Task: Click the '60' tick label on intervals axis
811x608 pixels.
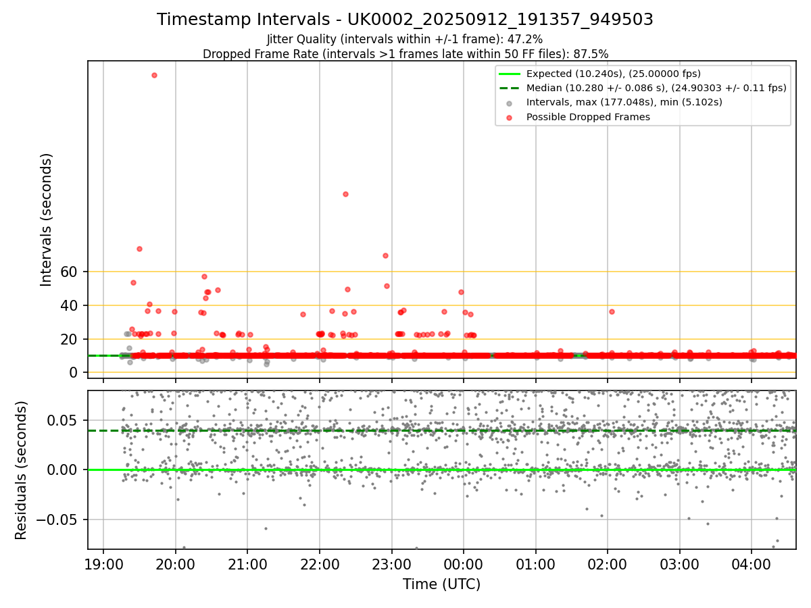Action: [70, 272]
